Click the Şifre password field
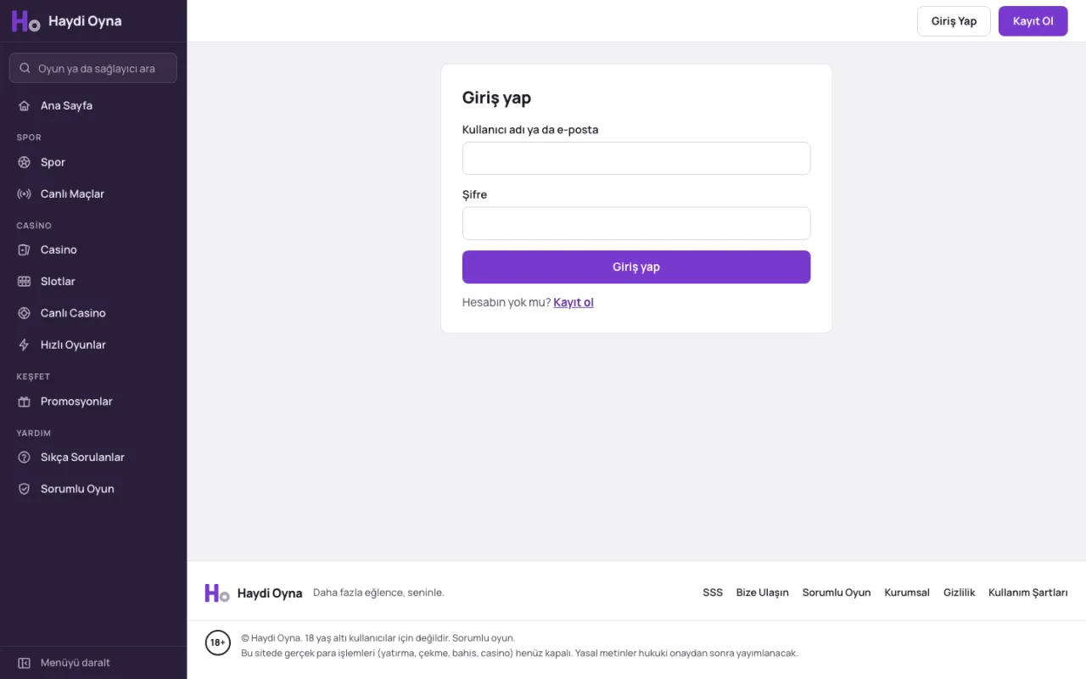The width and height of the screenshot is (1086, 679). 636,223
